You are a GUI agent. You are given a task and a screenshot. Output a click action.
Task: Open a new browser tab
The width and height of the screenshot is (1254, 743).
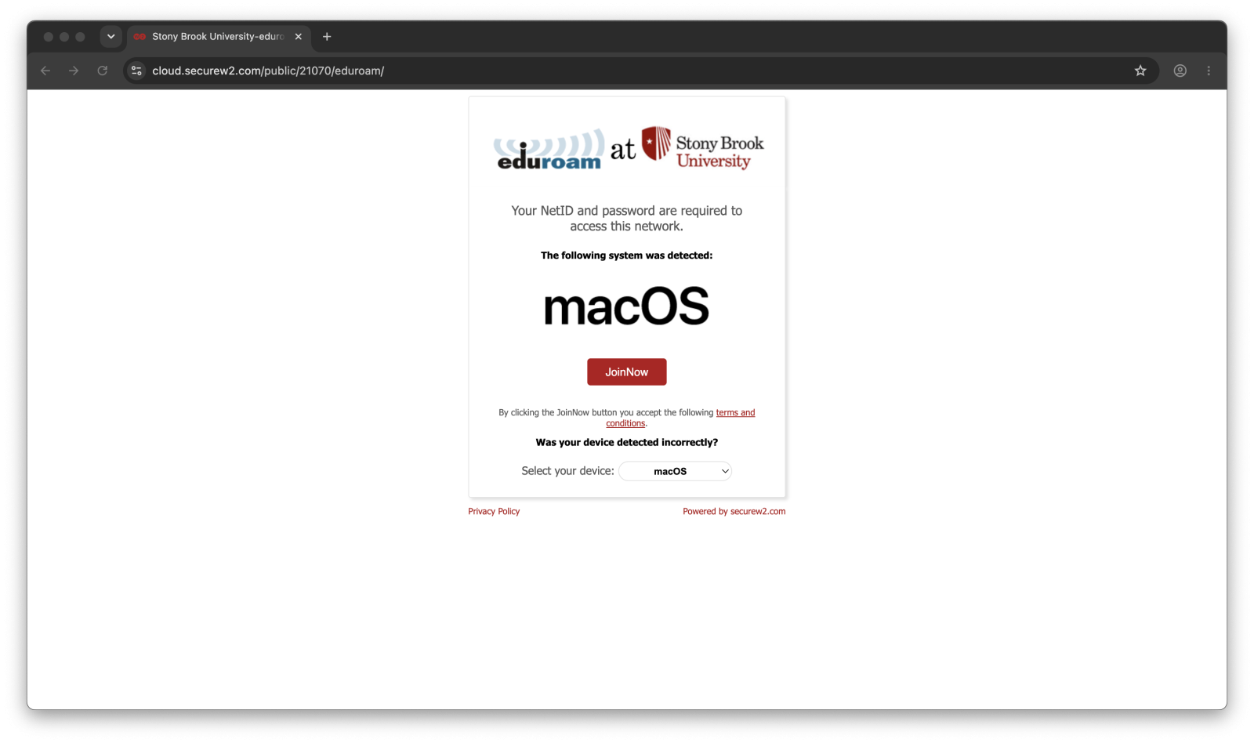pos(327,37)
